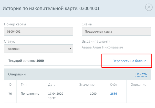Click the Счёт column header

click(x=113, y=85)
